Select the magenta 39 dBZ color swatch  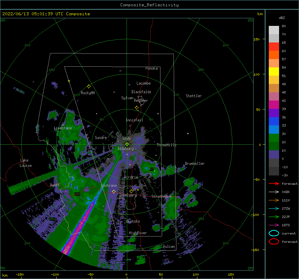(x=274, y=105)
